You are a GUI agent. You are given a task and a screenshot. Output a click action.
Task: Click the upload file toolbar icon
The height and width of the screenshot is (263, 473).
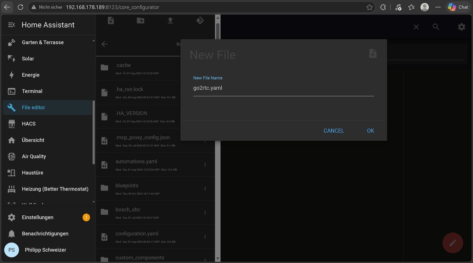(x=170, y=20)
